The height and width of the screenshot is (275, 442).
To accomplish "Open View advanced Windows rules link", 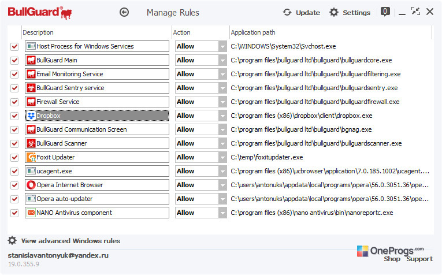I will (x=70, y=241).
